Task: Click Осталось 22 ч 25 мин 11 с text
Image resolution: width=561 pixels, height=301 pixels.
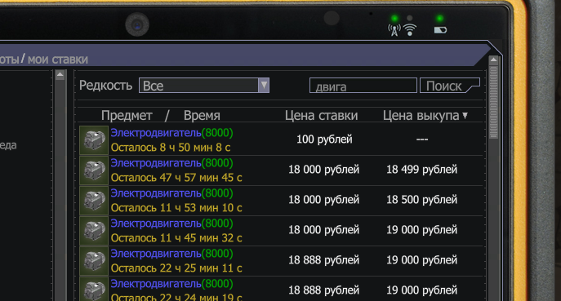Action: pos(176,268)
